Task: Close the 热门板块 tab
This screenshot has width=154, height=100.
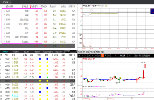Action: tap(10, 2)
